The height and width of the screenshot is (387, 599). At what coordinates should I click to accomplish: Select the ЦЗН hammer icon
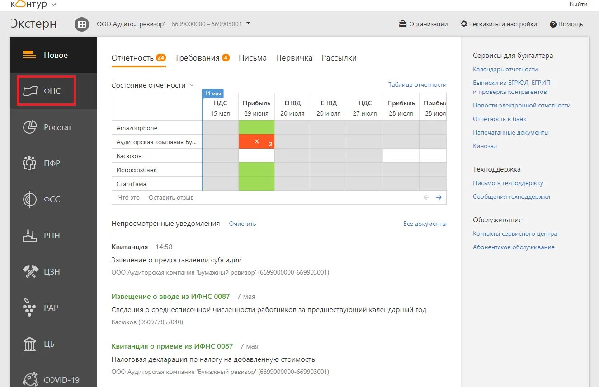click(30, 271)
